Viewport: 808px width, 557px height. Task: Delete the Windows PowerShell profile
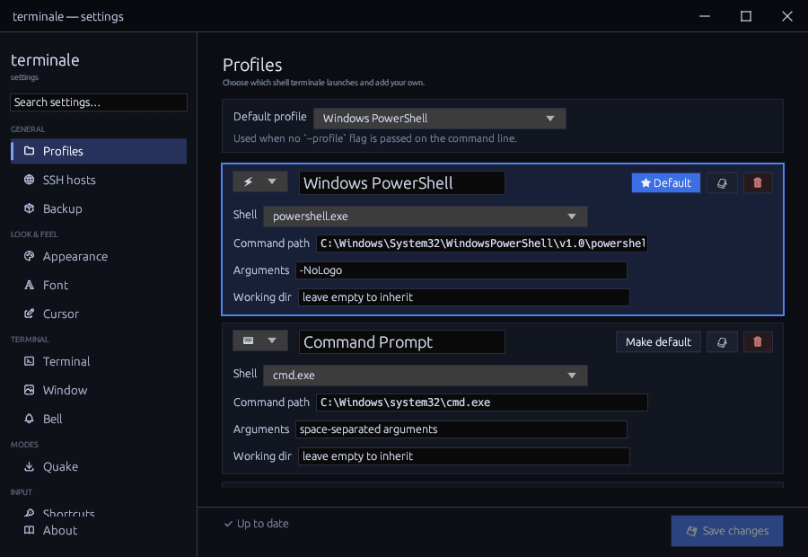[758, 183]
